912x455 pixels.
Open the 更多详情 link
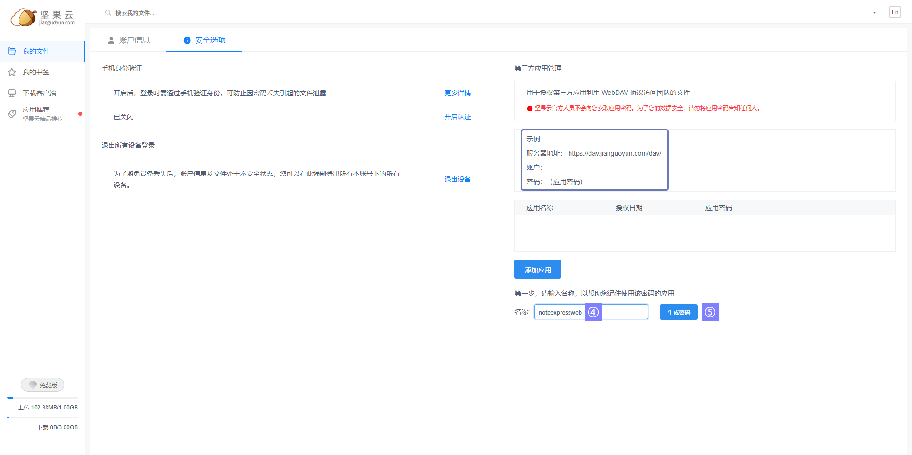[x=457, y=93]
